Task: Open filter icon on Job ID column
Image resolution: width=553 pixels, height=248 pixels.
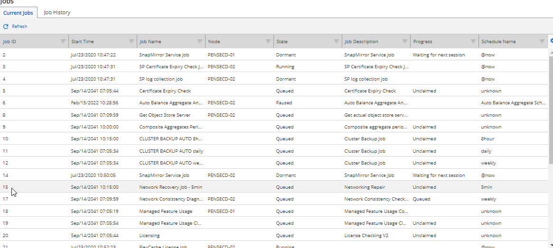Action: 63,41
